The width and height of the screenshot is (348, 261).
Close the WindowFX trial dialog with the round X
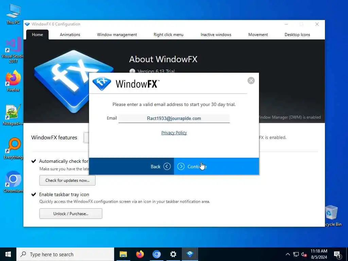[x=251, y=81]
